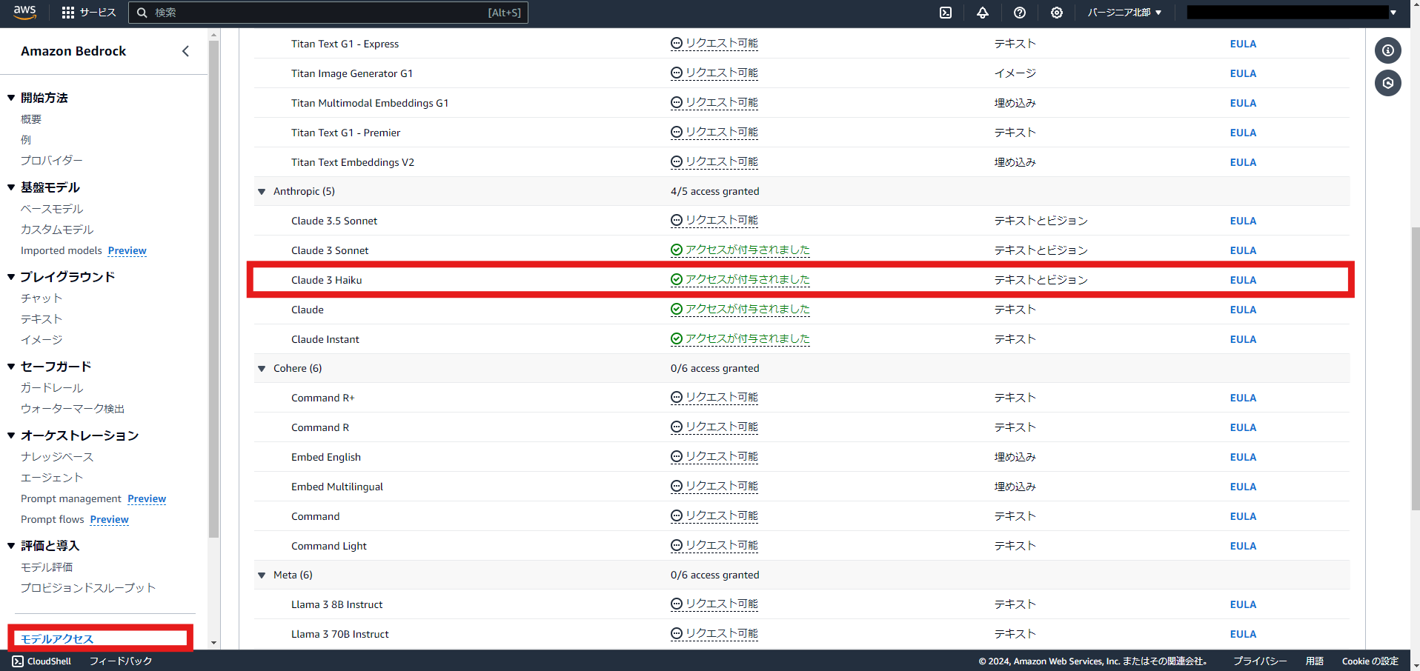Collapse the プレイグラウンド sidebar section
Viewport: 1420px width, 671px height.
[x=11, y=277]
